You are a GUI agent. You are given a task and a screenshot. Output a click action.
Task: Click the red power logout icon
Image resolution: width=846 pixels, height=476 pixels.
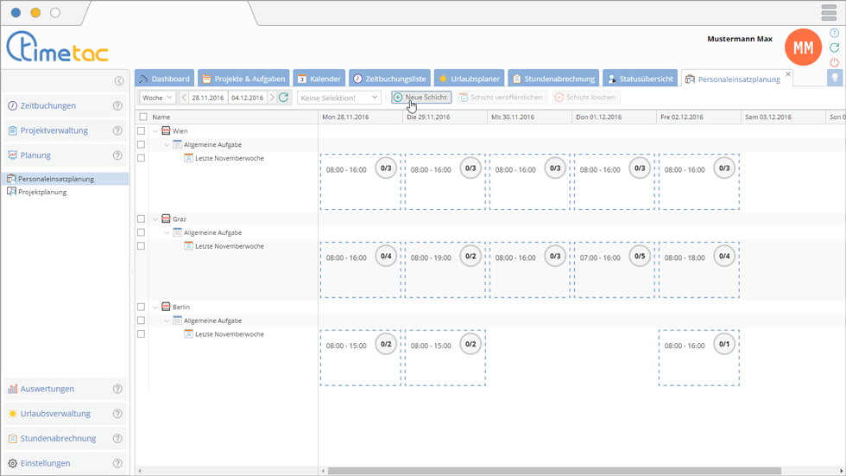pos(834,62)
